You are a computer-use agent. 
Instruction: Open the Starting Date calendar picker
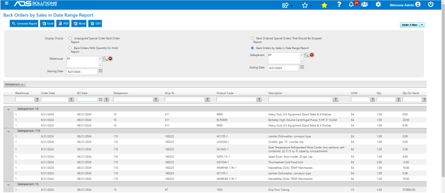tap(100, 71)
